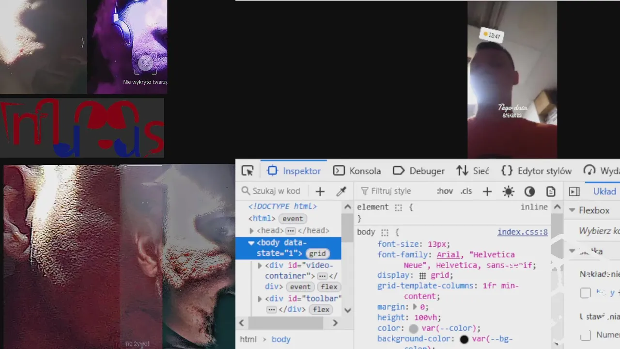Click the ellipsis badge in video-container div

point(322,276)
